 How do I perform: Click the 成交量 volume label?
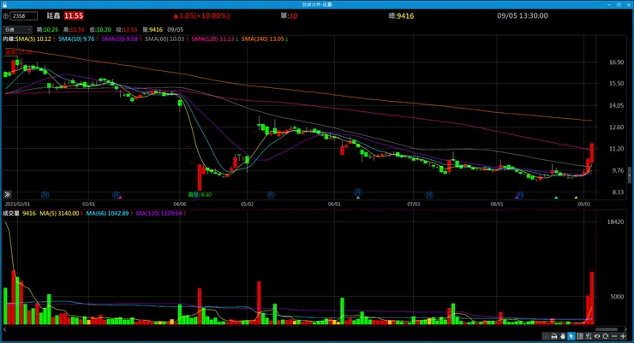click(11, 214)
